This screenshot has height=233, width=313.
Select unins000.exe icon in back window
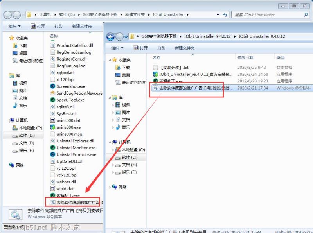click(x=53, y=127)
